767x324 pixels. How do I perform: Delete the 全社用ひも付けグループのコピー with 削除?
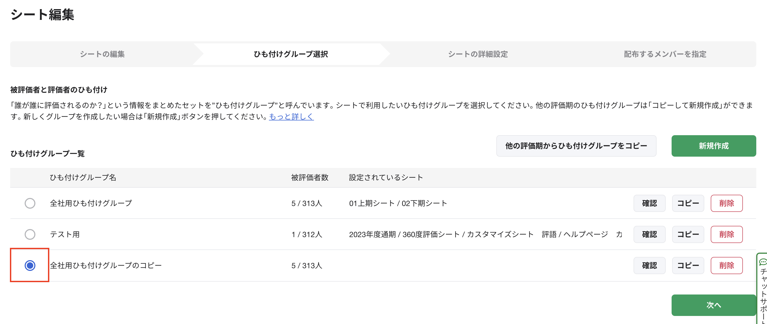pyautogui.click(x=727, y=265)
